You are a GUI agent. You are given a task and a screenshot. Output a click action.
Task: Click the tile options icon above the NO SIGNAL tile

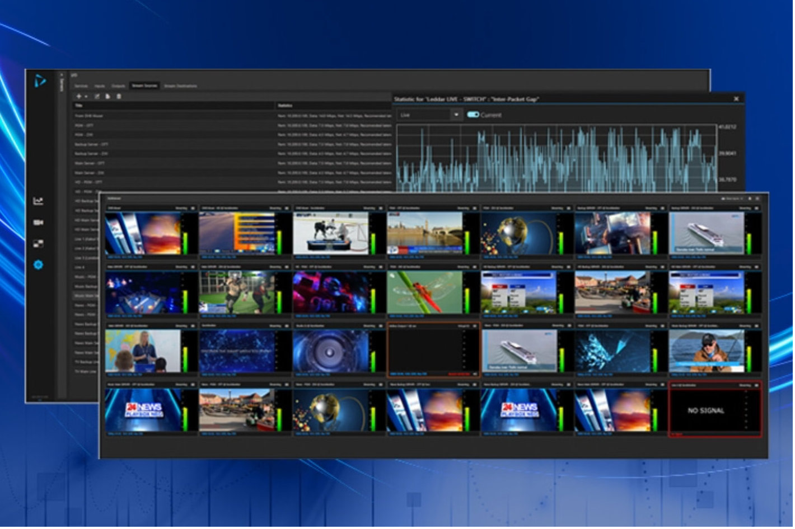click(757, 385)
